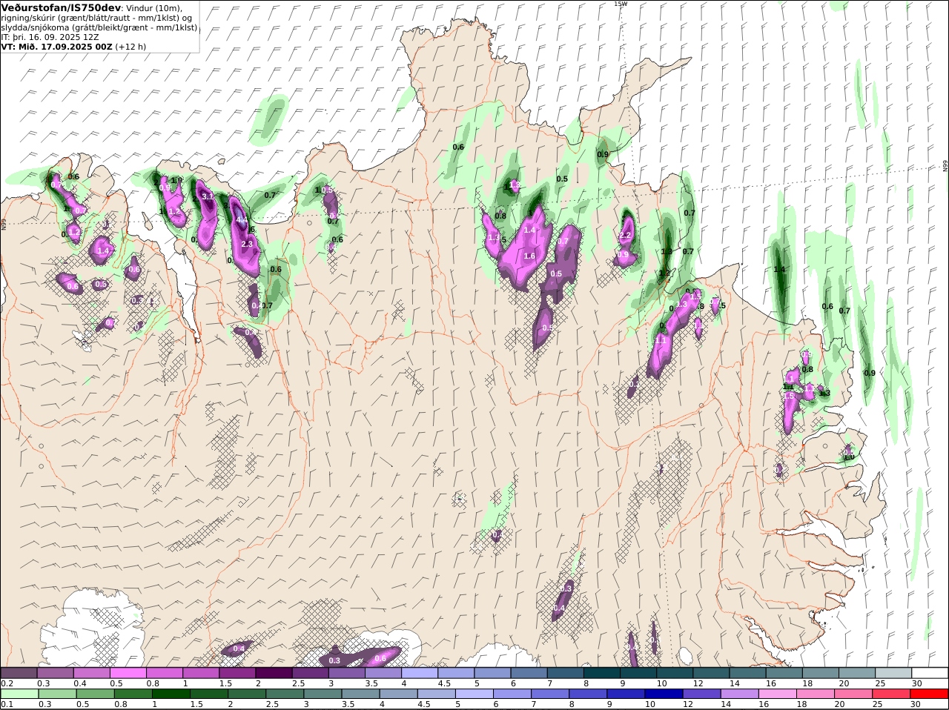Click the top legend swatch between 25 and 30
The width and height of the screenshot is (949, 710).
894,673
